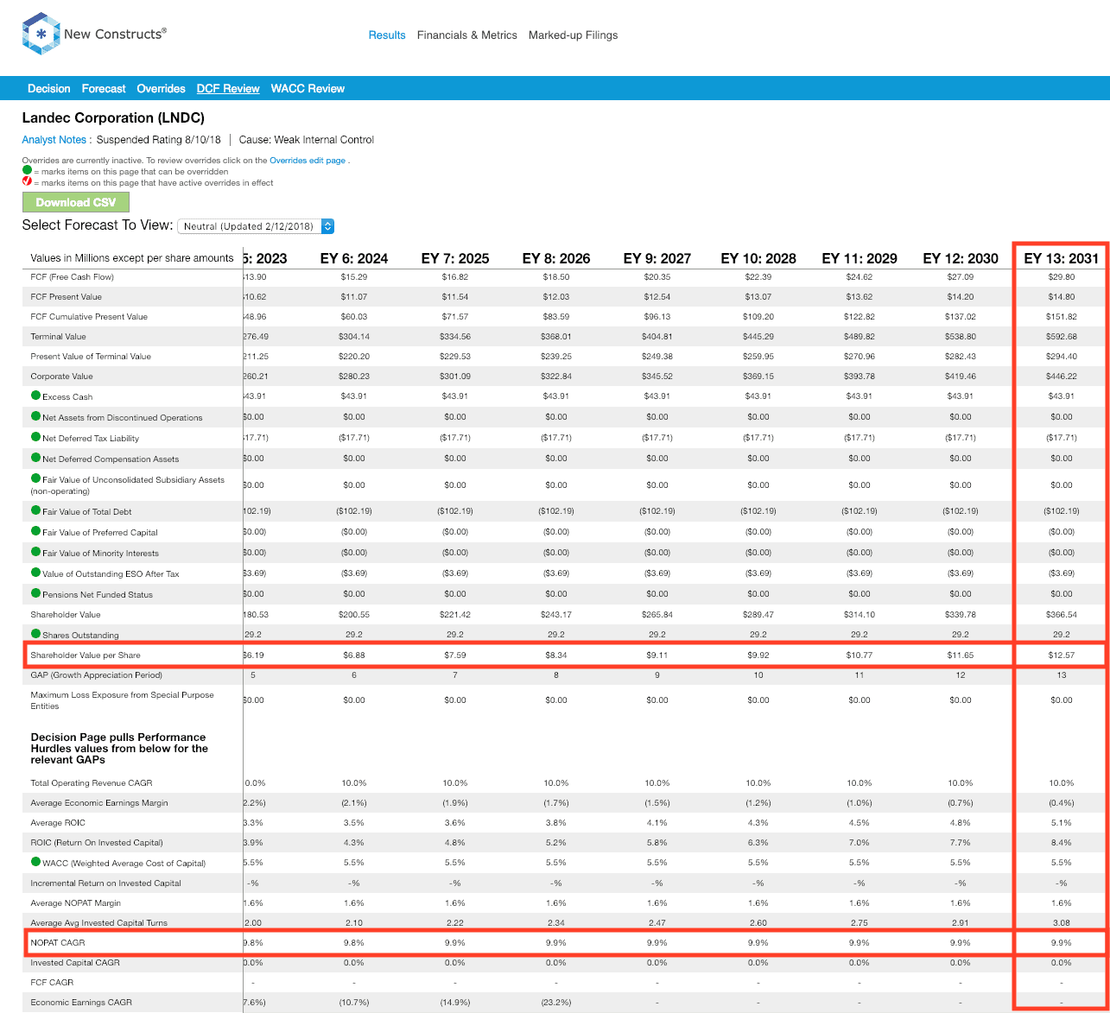Click the EY 9: 2027 column header
This screenshot has height=1013, width=1110.
point(657,258)
